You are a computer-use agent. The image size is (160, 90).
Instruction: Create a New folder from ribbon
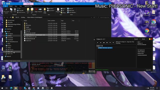point(45,11)
